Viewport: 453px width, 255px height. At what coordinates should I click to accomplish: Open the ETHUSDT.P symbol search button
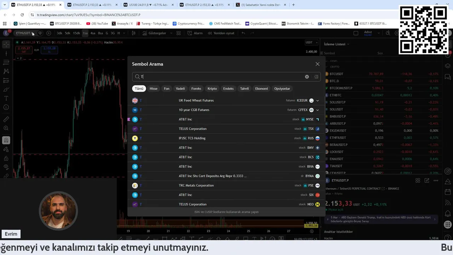point(24,33)
